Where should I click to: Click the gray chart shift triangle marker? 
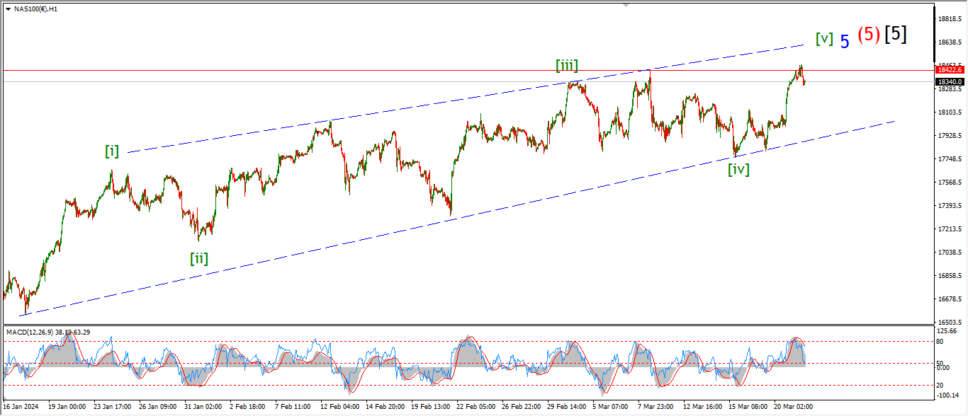[x=626, y=4]
